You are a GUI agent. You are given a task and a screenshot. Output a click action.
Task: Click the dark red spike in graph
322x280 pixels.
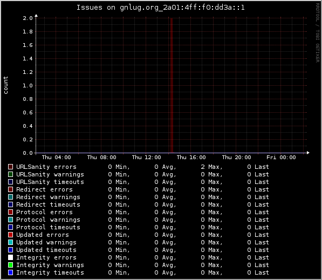[172, 85]
